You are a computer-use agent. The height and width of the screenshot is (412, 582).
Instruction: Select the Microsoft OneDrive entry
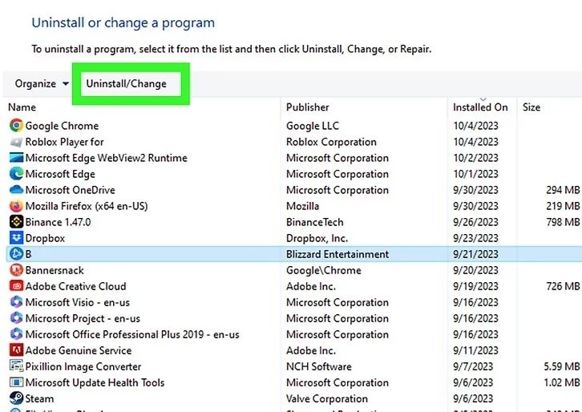[x=71, y=190]
